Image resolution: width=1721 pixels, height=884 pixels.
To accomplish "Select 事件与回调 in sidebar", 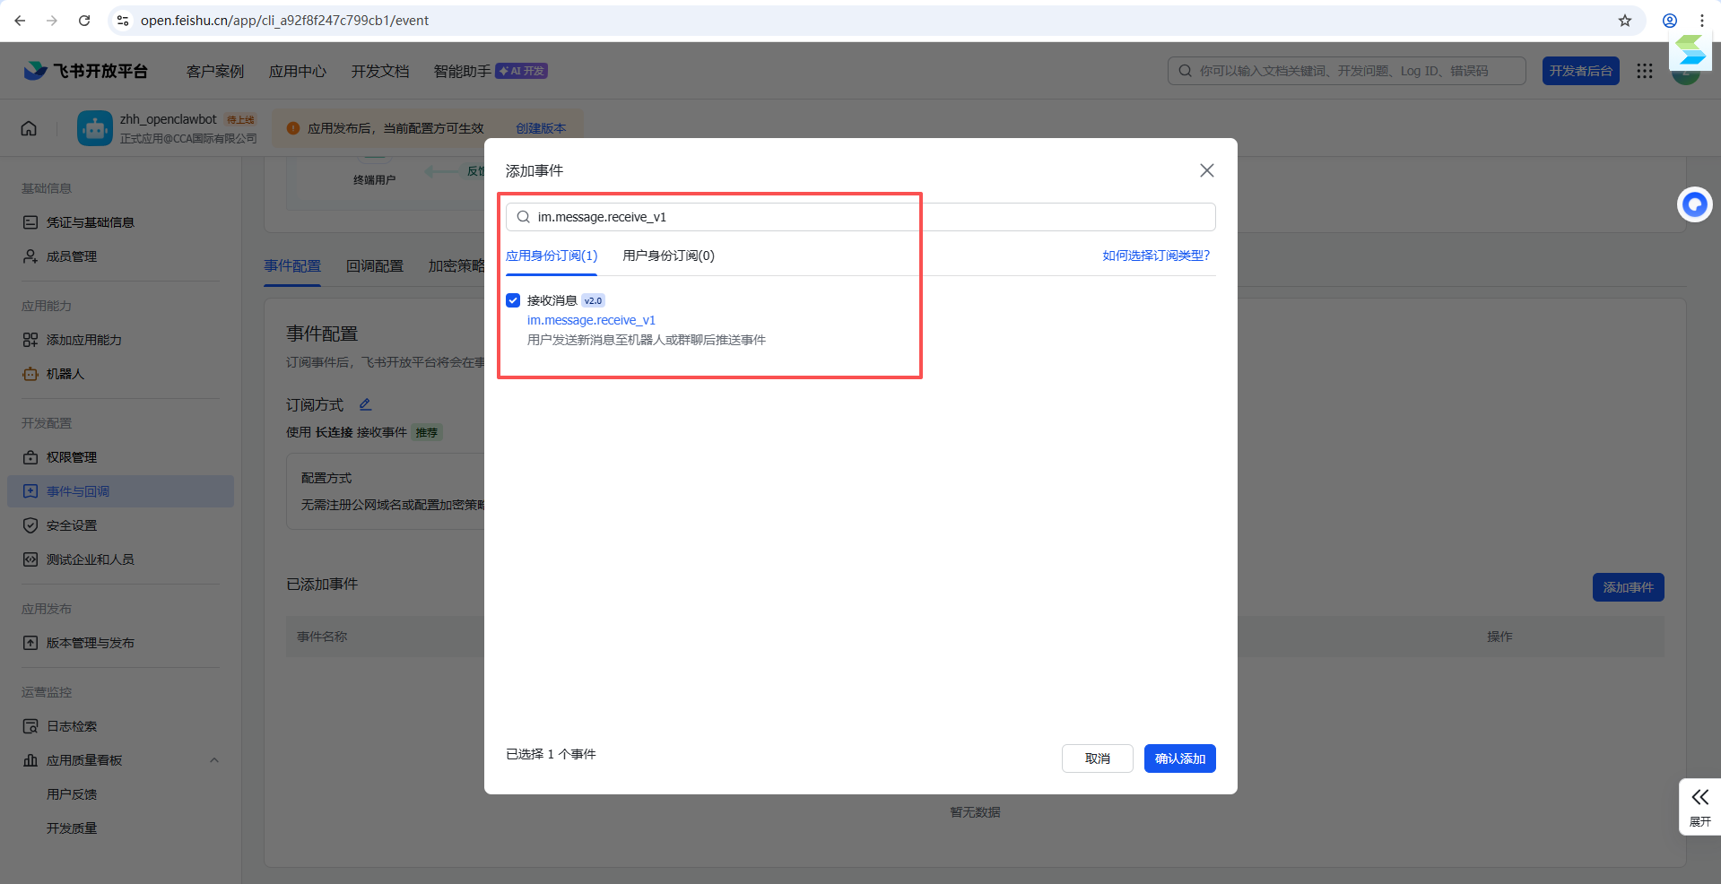I will tap(120, 491).
